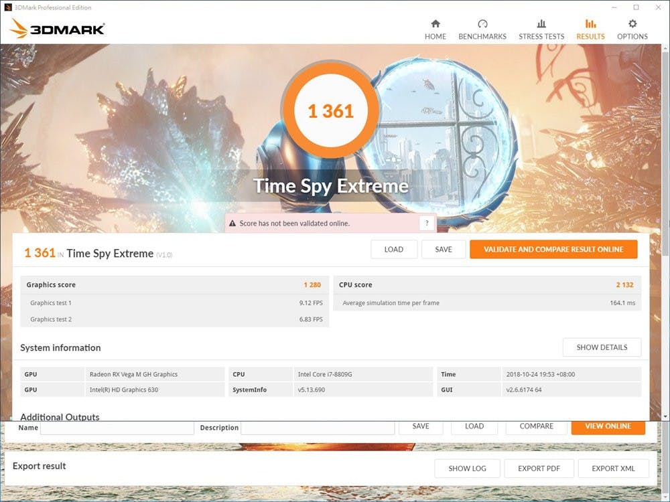This screenshot has width=670, height=502.
Task: Click the View Online button
Action: pyautogui.click(x=608, y=426)
